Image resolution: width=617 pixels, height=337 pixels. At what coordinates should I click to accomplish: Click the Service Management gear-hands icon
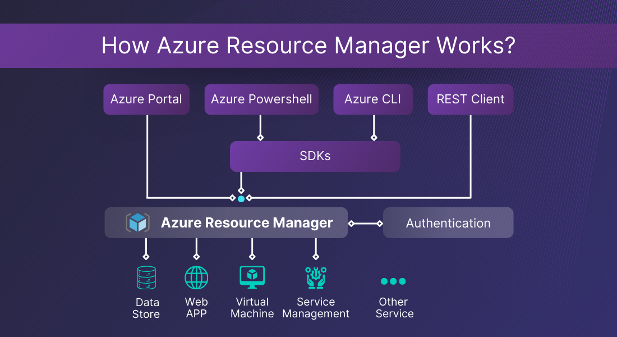click(316, 277)
